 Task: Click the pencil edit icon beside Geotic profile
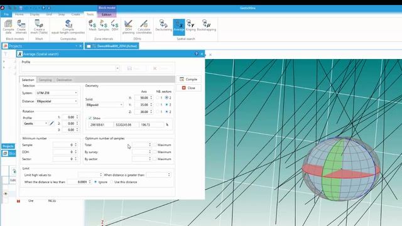point(52,124)
